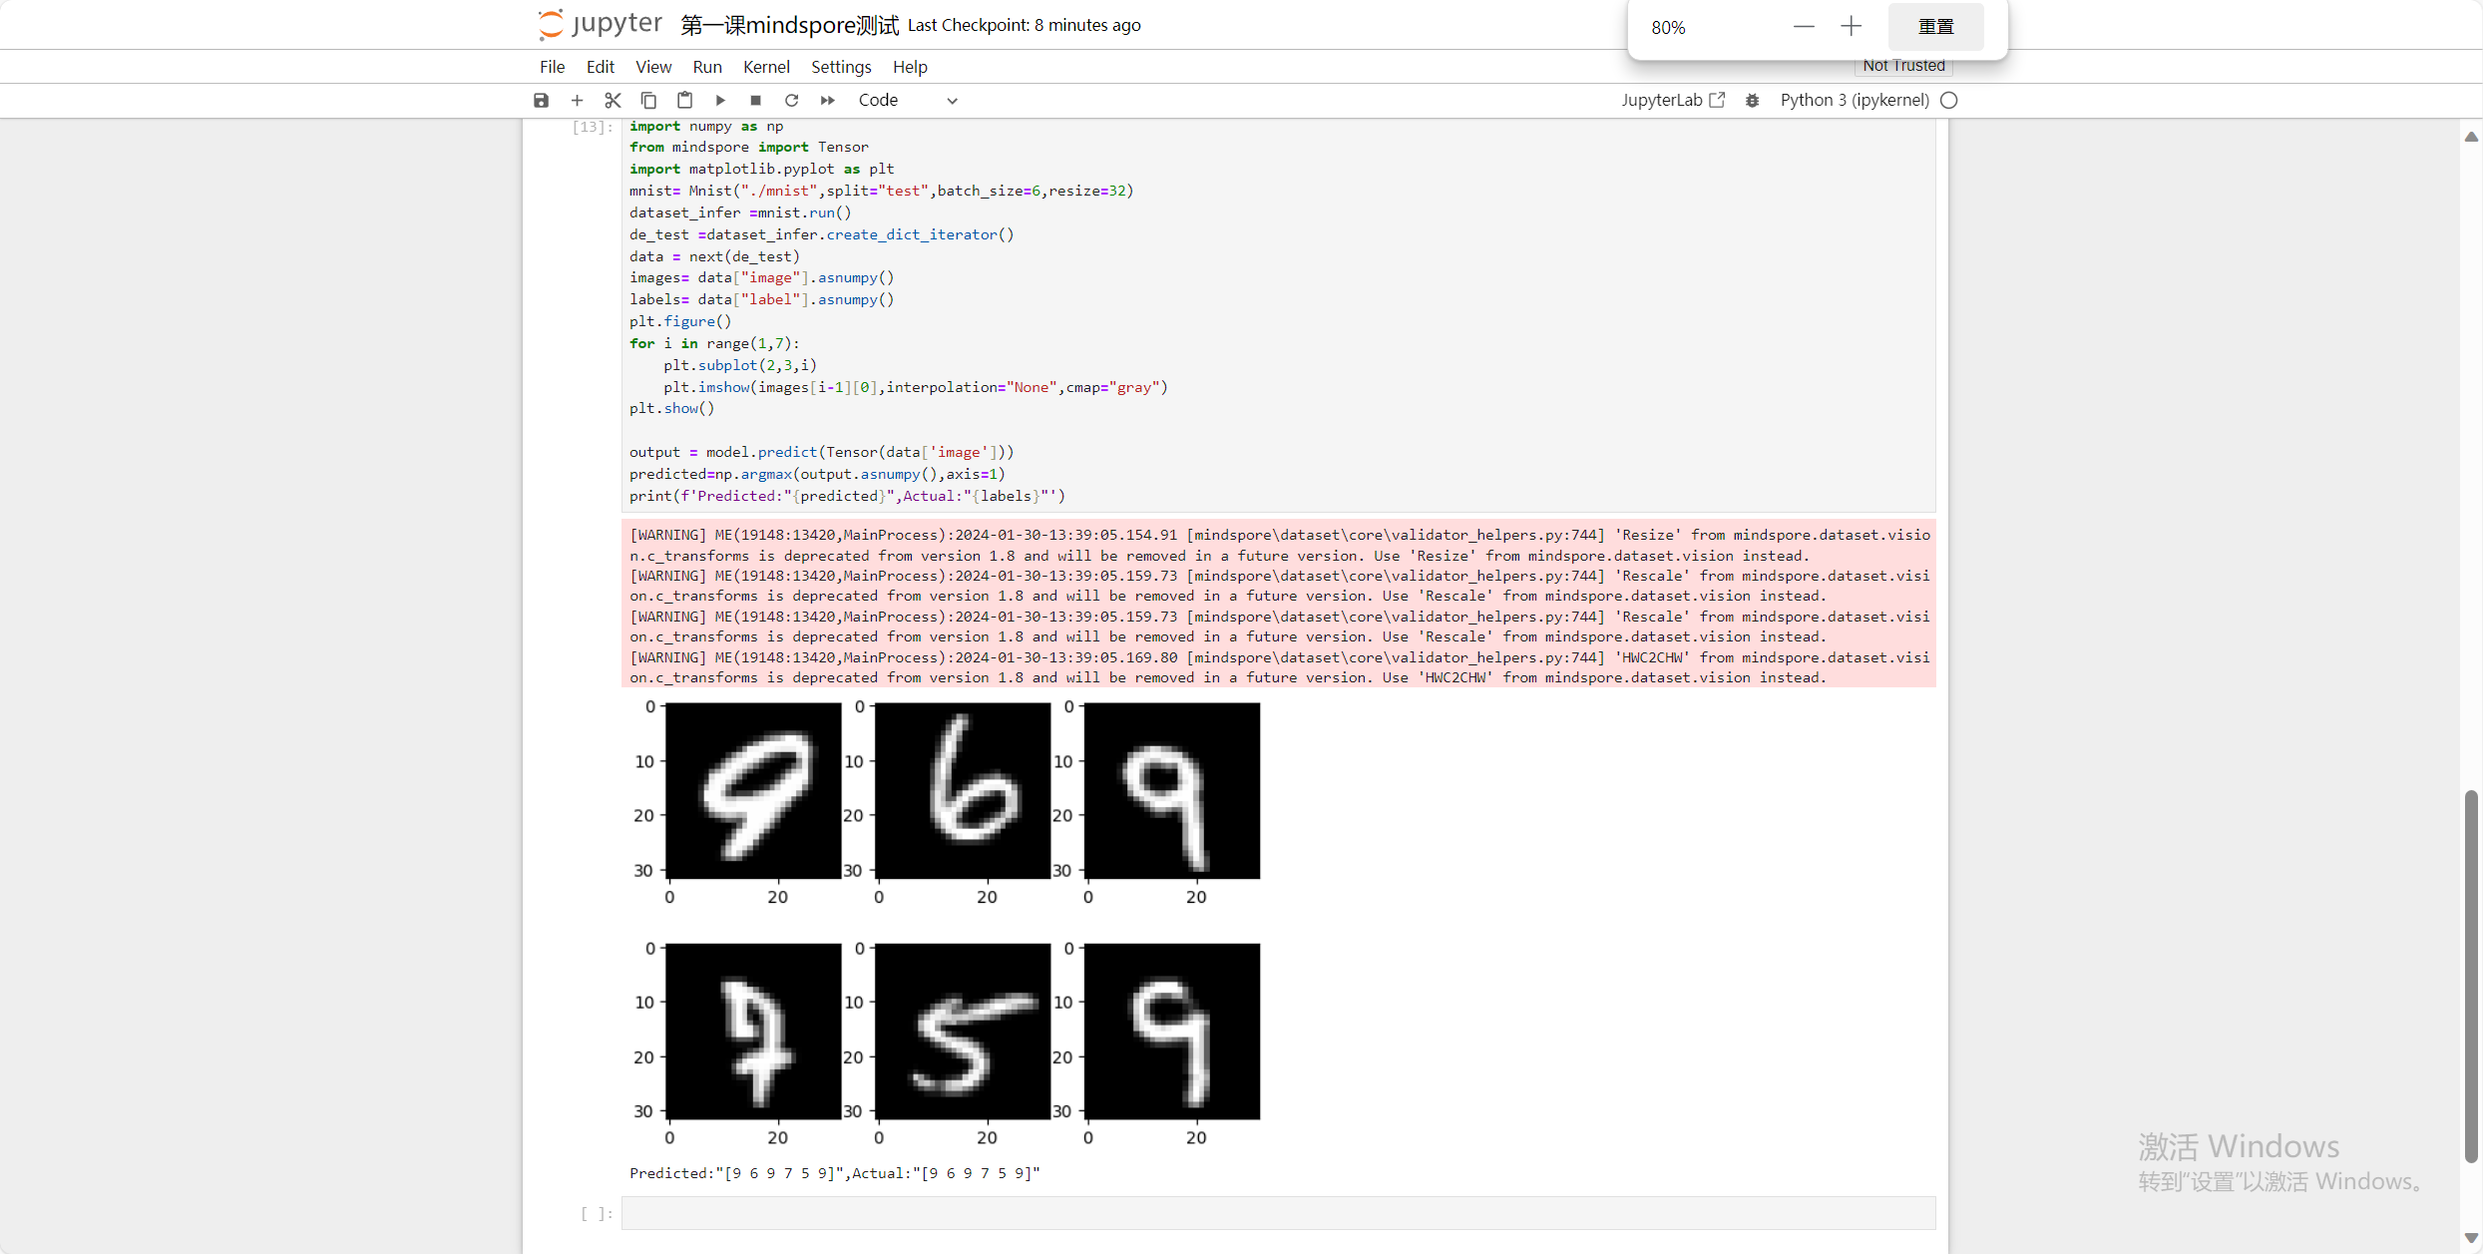
Task: Increase zoom with plus button
Action: [1851, 27]
